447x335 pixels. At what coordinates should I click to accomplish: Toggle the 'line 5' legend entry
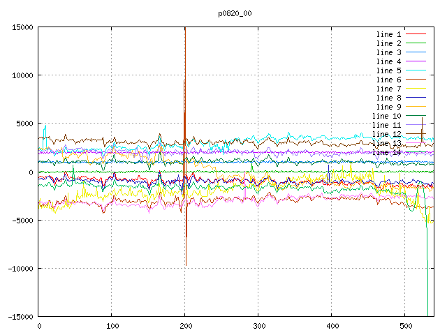click(x=388, y=70)
